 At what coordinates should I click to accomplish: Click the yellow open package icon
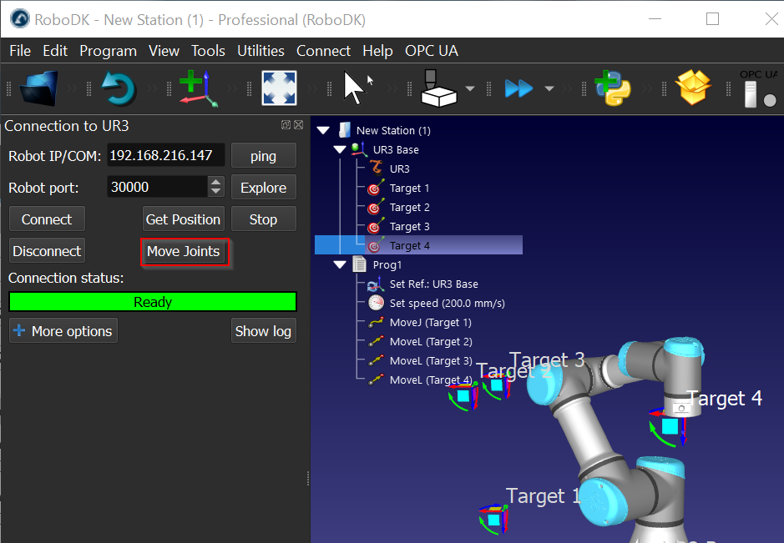pos(693,88)
